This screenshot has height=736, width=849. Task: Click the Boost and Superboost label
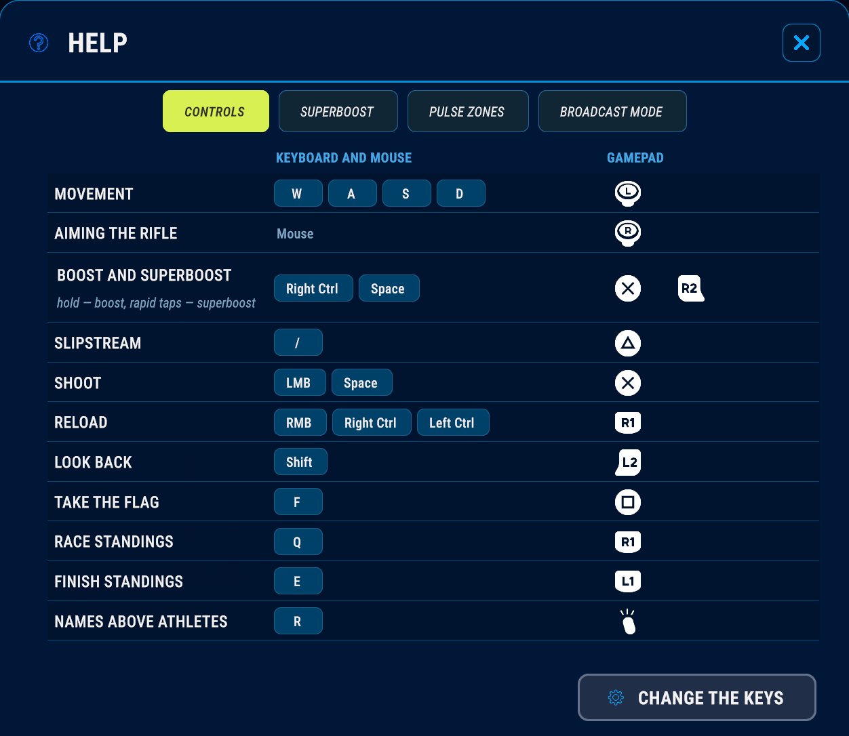[x=144, y=275]
